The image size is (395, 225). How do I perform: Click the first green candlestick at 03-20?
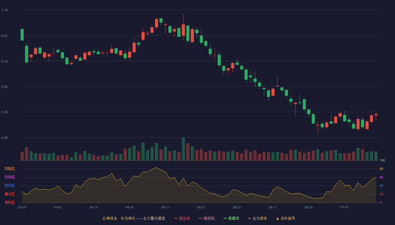click(22, 35)
